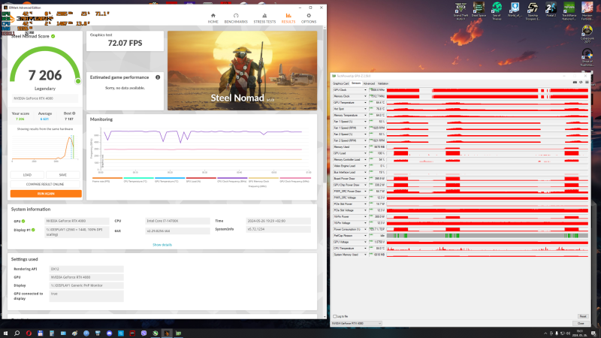Open the Windows Start menu
The image size is (601, 338).
coord(5,333)
